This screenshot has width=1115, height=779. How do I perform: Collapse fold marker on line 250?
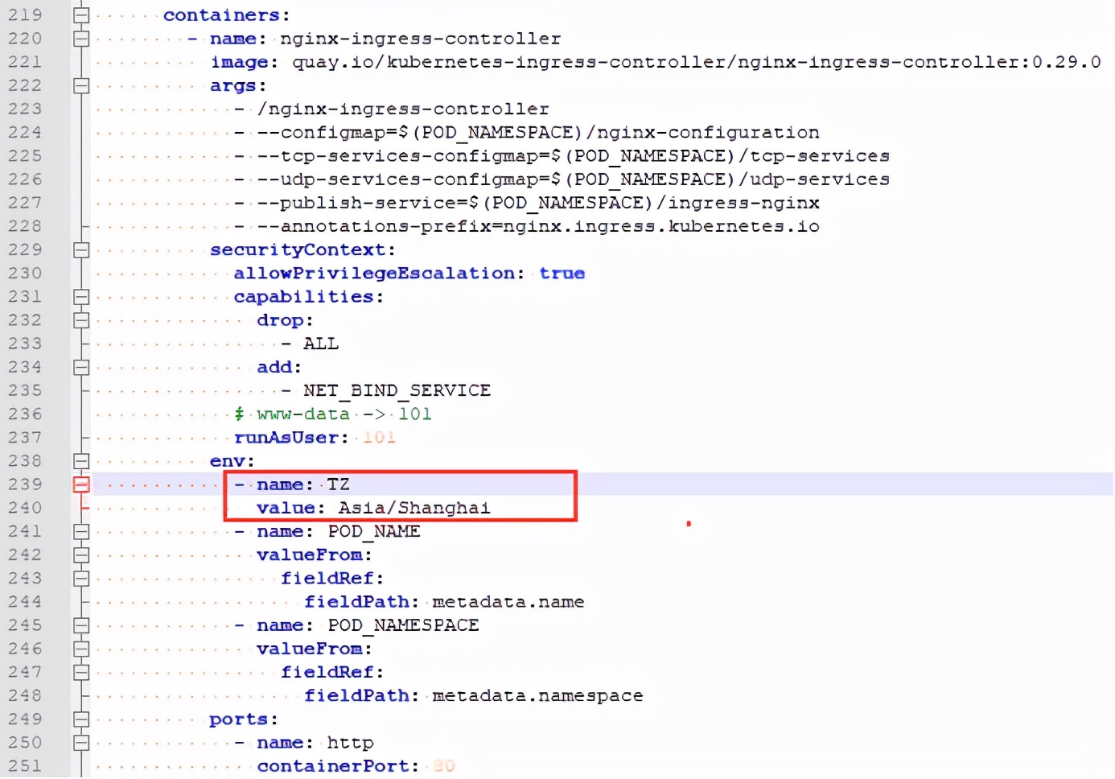pos(81,742)
